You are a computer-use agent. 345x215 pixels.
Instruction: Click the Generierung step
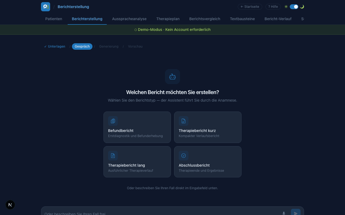pyautogui.click(x=109, y=46)
